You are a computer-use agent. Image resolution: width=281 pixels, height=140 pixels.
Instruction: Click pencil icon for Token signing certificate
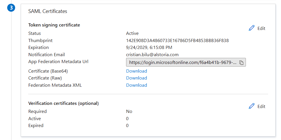point(252,28)
